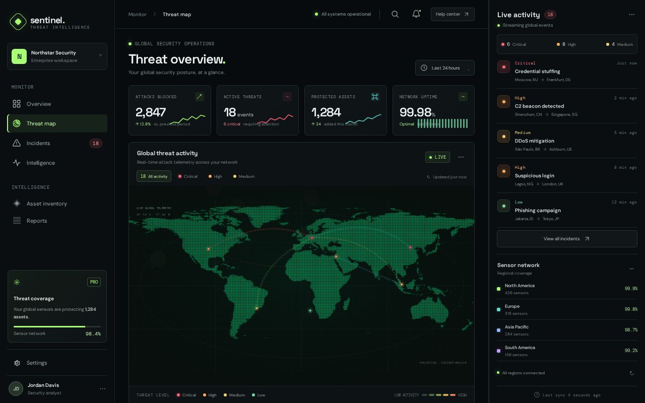Click the Sensor network progress bar
The height and width of the screenshot is (403, 645).
57,326
